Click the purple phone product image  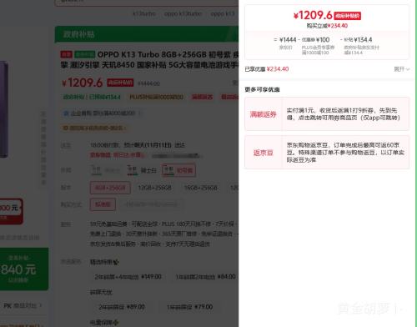coord(3,110)
